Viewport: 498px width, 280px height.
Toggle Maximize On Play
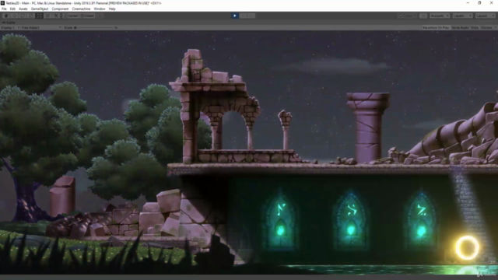[436, 28]
